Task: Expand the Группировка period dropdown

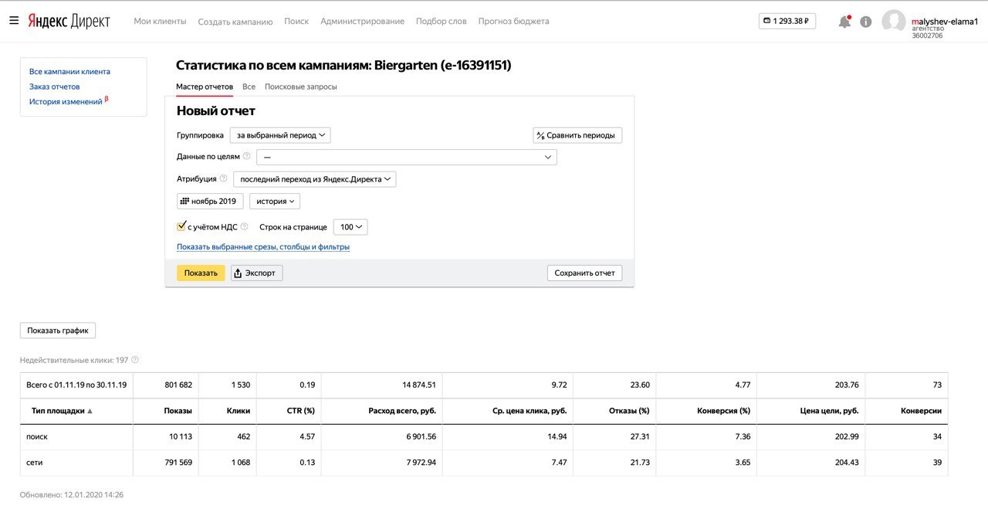Action: pos(280,135)
